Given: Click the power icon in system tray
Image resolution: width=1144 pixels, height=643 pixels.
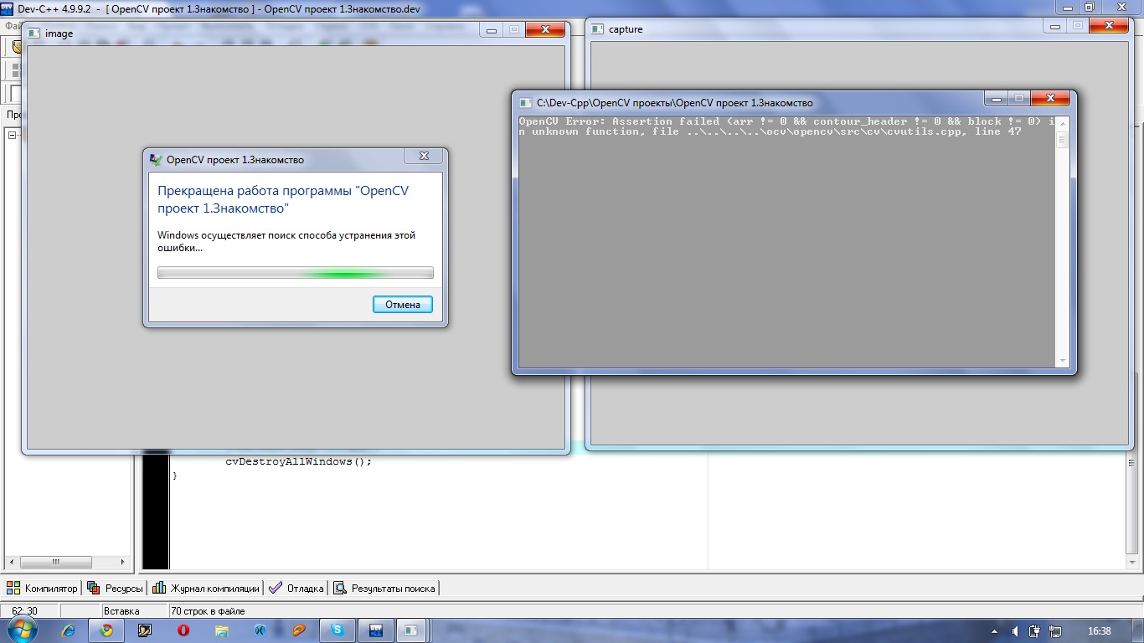Looking at the screenshot, I should (1034, 631).
